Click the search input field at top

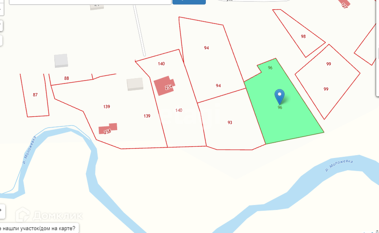pyautogui.click(x=90, y=2)
